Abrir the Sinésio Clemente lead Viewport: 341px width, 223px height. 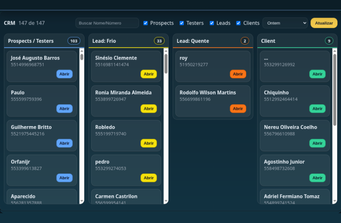pyautogui.click(x=149, y=74)
